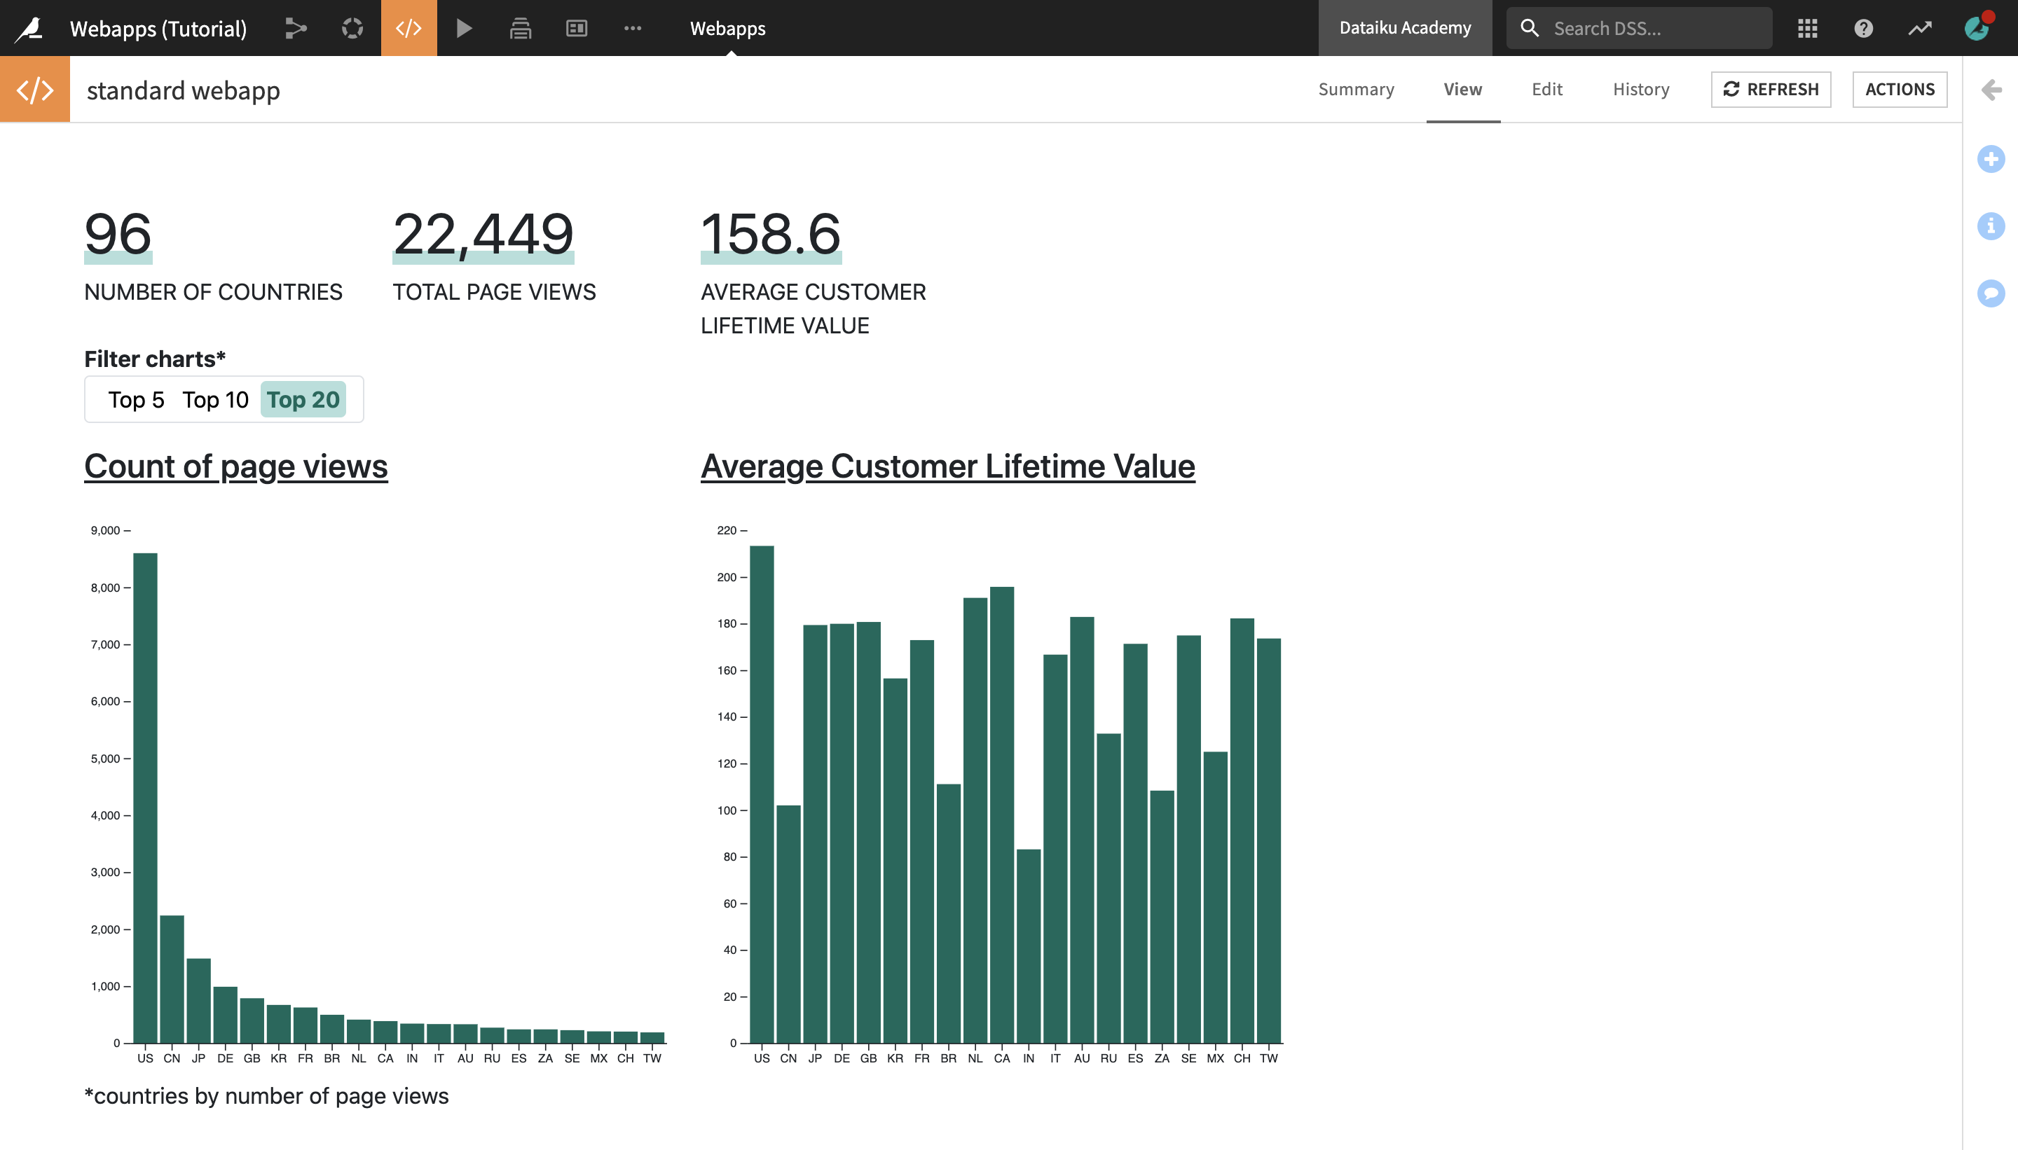Switch to the Summary tab
2018x1150 pixels.
pyautogui.click(x=1356, y=89)
